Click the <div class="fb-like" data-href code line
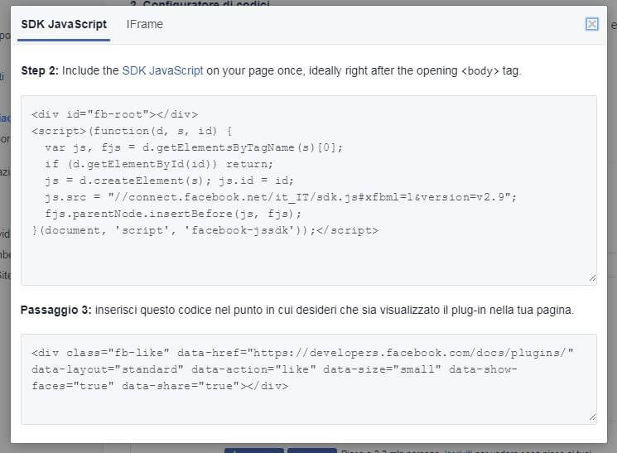This screenshot has width=617, height=453. pos(302,353)
